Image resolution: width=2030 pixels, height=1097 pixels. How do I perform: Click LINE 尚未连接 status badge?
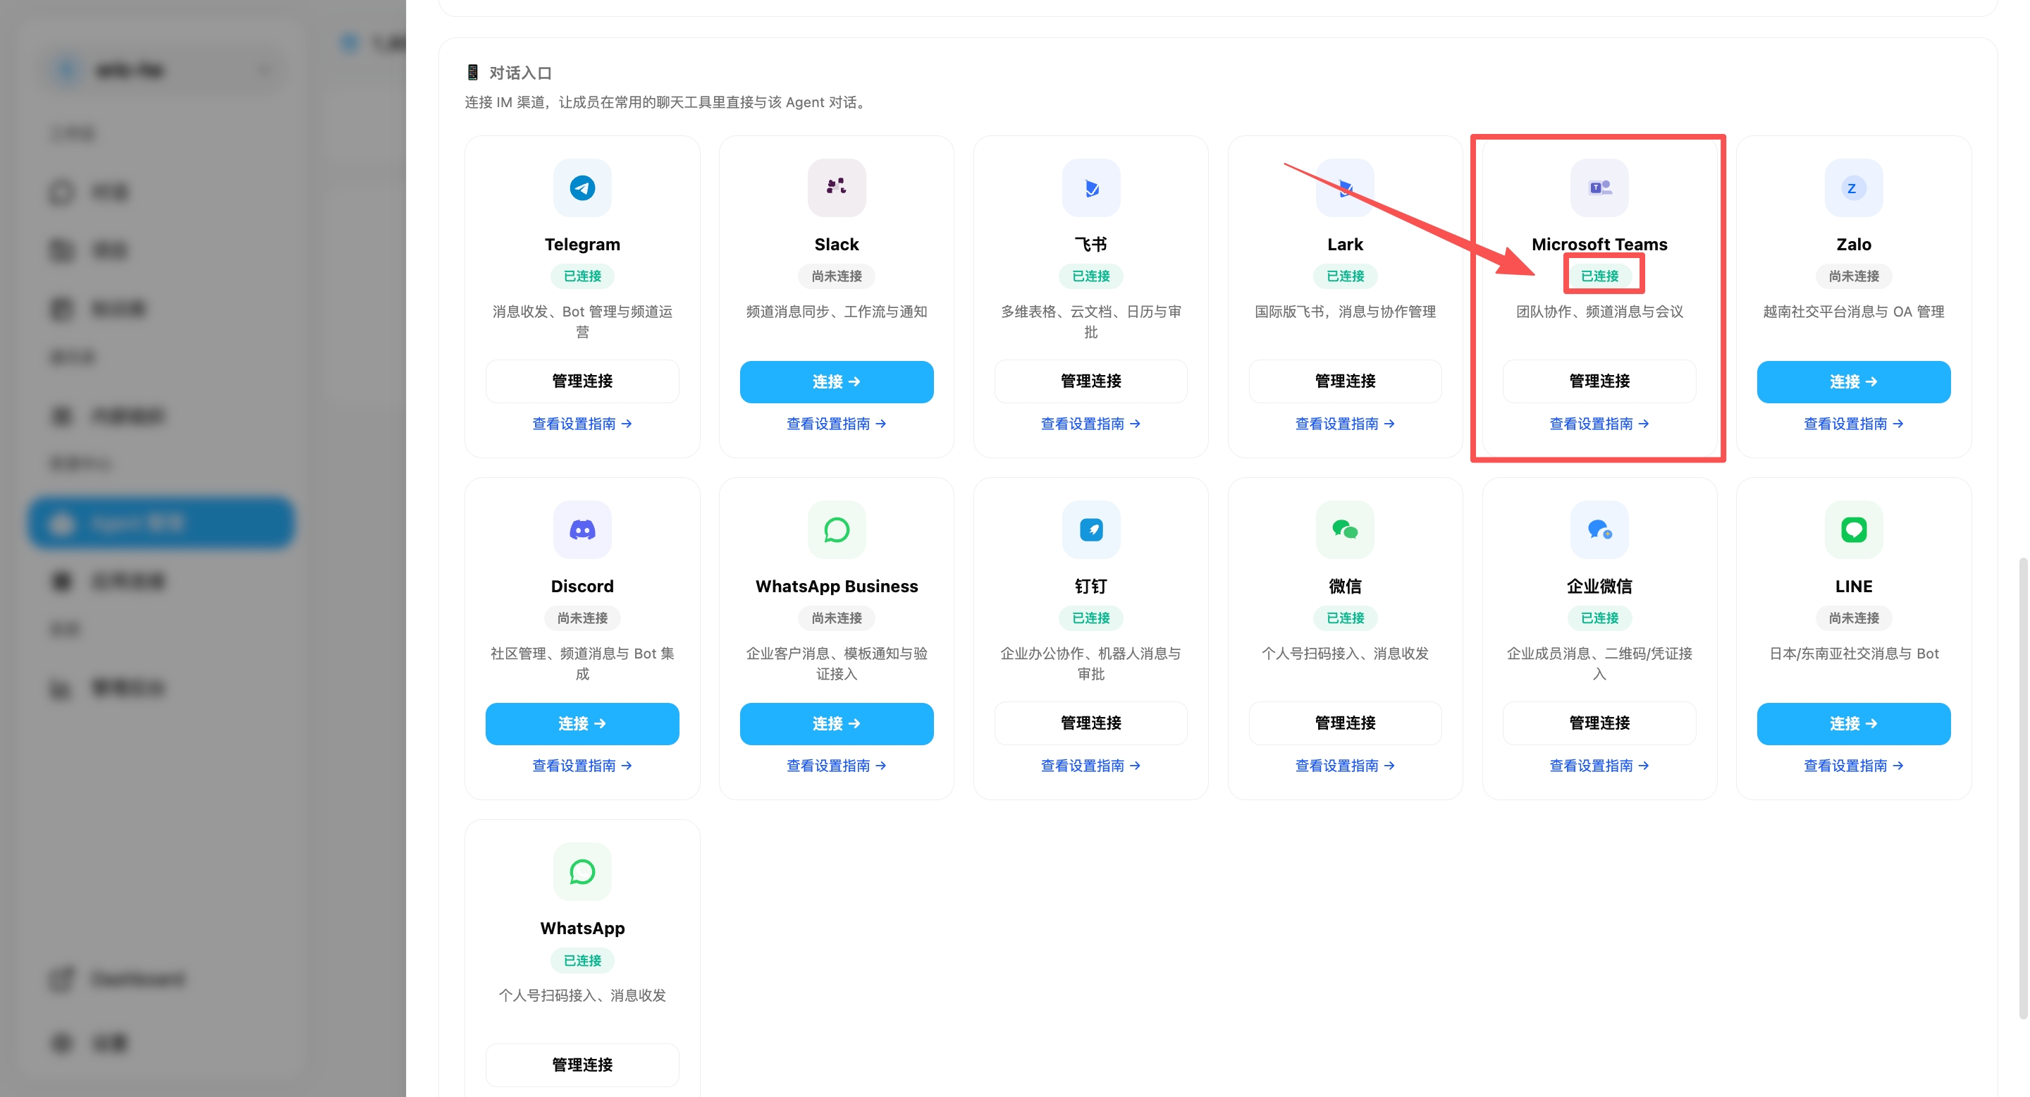(x=1854, y=618)
